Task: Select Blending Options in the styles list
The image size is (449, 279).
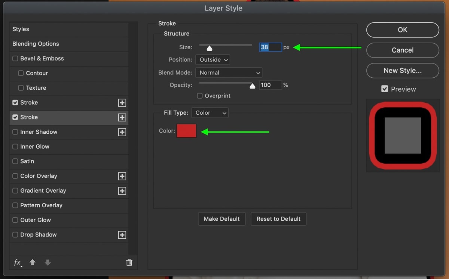Action: pos(36,44)
